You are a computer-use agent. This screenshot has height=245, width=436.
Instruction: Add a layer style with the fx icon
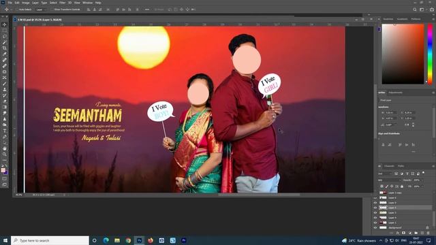398,233
